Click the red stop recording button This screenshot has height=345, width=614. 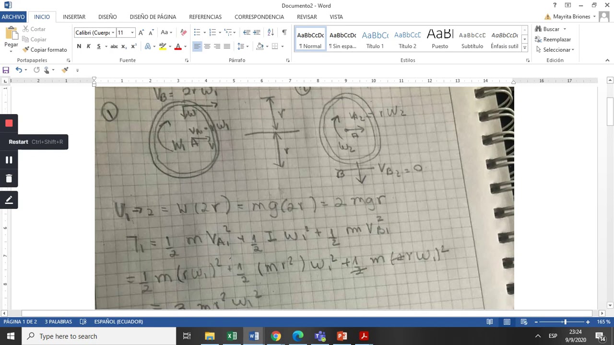tap(9, 123)
